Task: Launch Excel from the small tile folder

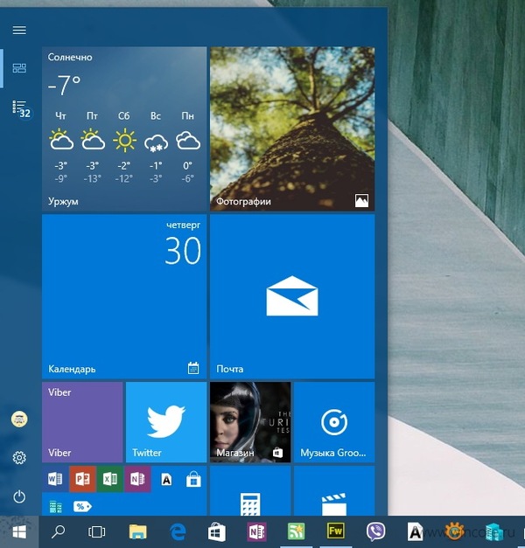Action: pos(109,479)
